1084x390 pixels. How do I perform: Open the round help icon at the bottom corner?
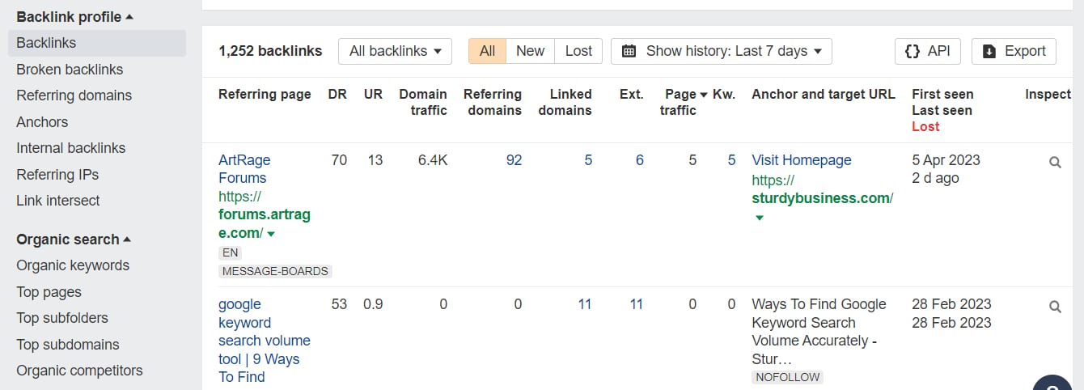(1052, 382)
